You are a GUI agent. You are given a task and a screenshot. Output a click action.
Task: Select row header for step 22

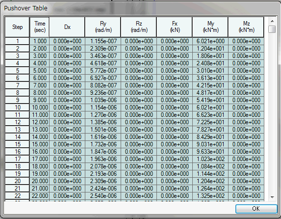17,195
